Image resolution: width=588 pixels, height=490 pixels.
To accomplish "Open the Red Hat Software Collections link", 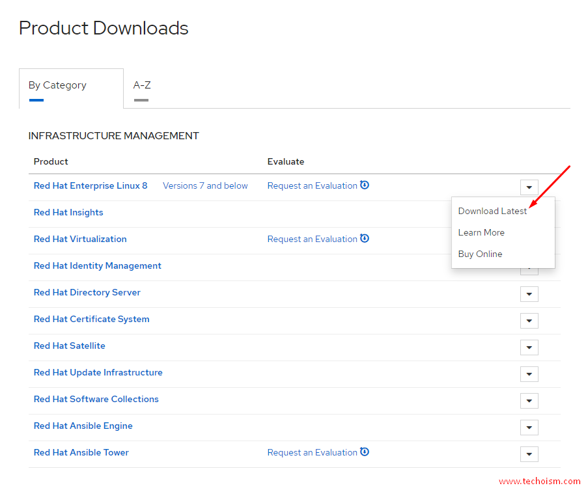I will (96, 399).
